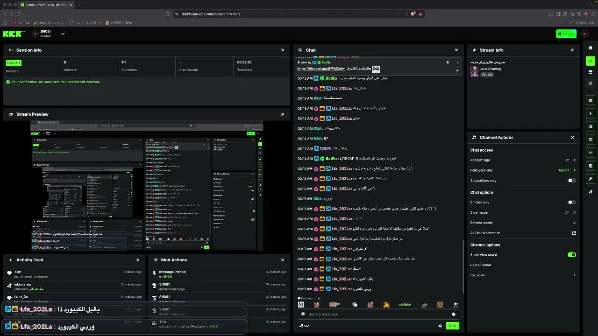Click the browser back button
Image resolution: width=598 pixels, height=336 pixels.
point(5,14)
